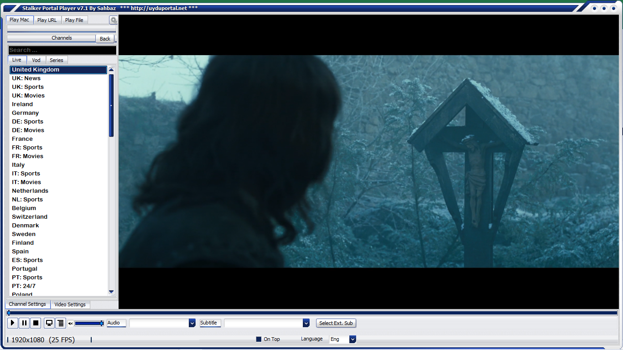Image resolution: width=623 pixels, height=350 pixels.
Task: Select Ireland category
Action: 58,104
